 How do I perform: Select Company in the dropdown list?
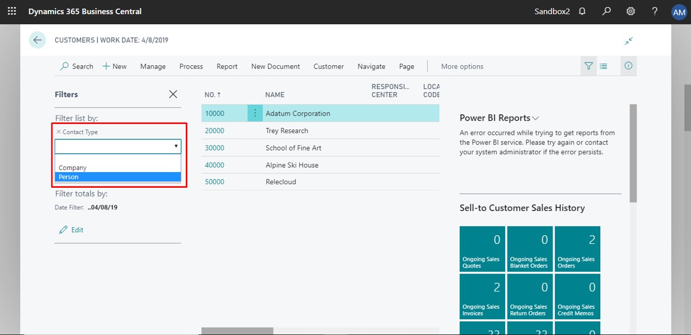[x=118, y=168]
